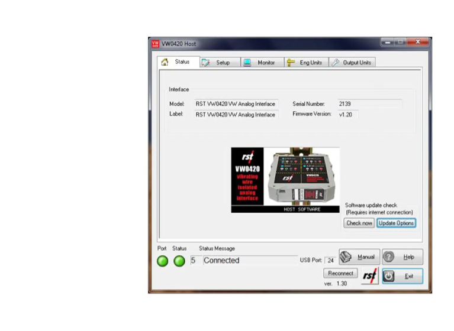This screenshot has height=331, width=454.
Task: Select the Output Units tab
Action: pos(352,63)
